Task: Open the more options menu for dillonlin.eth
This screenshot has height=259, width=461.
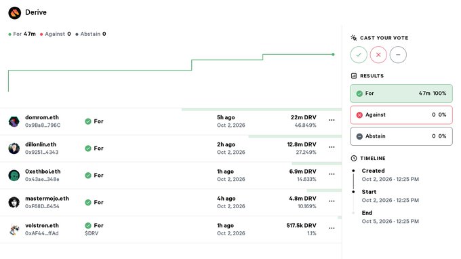Action: 332,147
